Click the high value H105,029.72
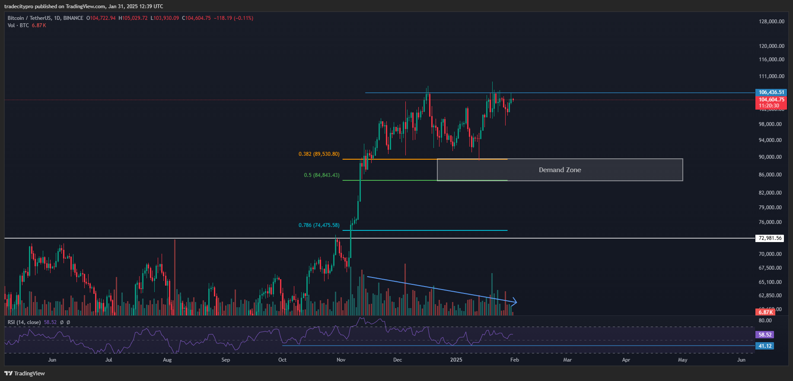This screenshot has height=381, width=793. click(x=133, y=18)
